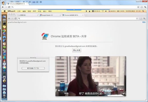This screenshot has height=102, width=148.
Task: Close inner Chrome 远程桌面 BETA tab
Action: point(83,15)
